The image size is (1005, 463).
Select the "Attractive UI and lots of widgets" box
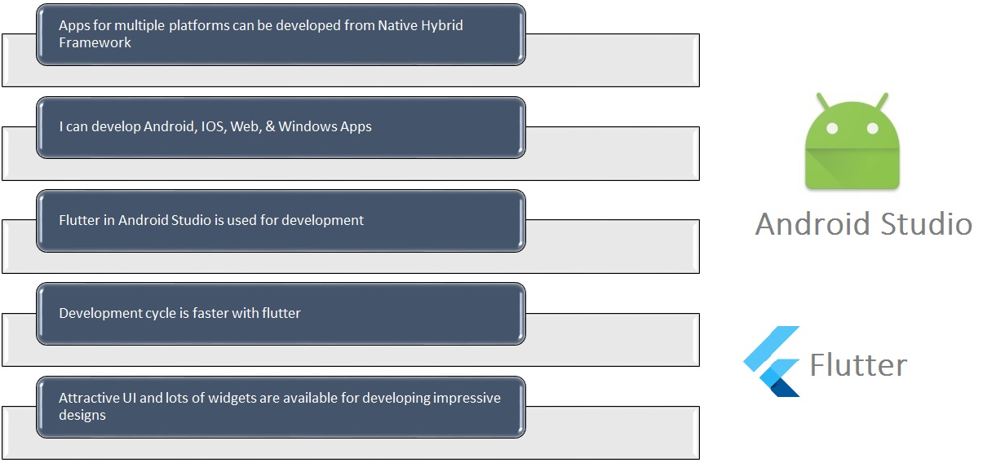coord(281,406)
